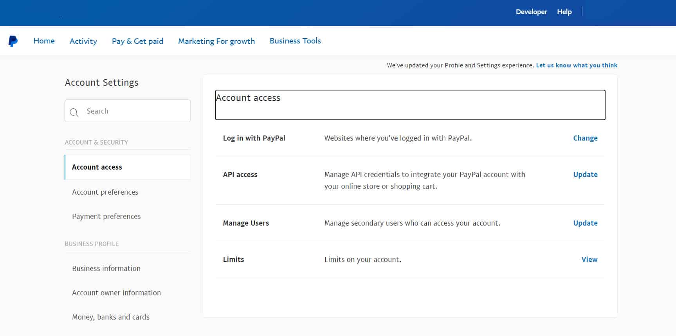
Task: Go to the Activity tab
Action: 83,41
